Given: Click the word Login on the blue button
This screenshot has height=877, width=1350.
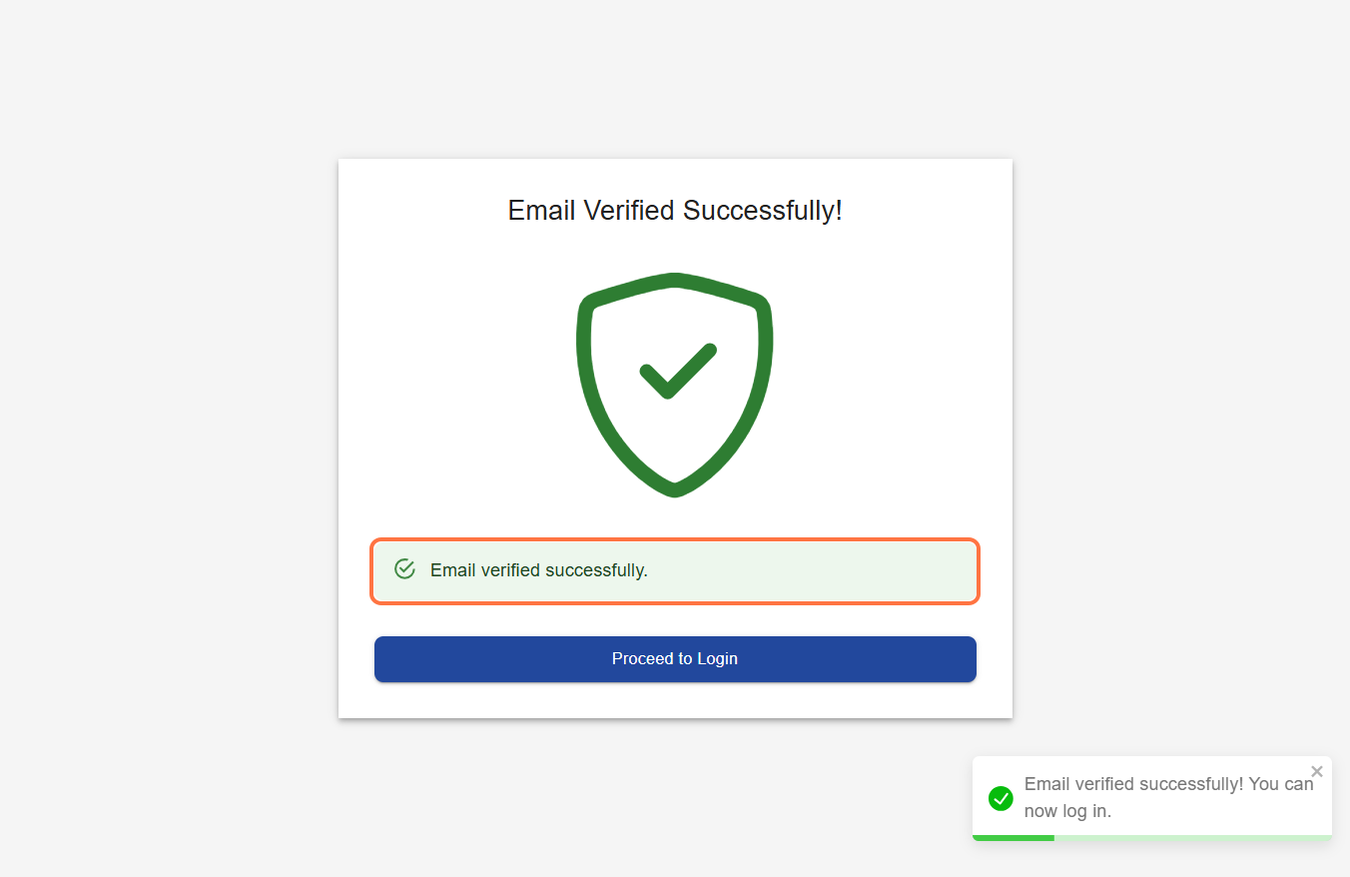Looking at the screenshot, I should tap(717, 659).
